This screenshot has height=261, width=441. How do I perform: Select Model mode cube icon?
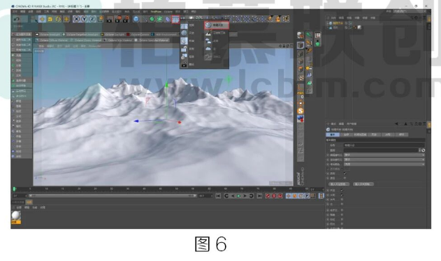(301, 45)
